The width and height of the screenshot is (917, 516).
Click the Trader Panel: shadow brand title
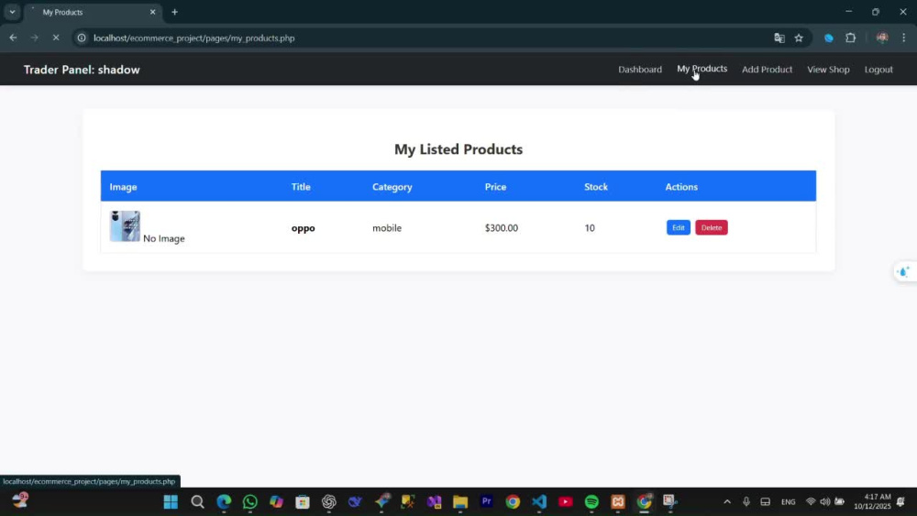click(x=82, y=70)
